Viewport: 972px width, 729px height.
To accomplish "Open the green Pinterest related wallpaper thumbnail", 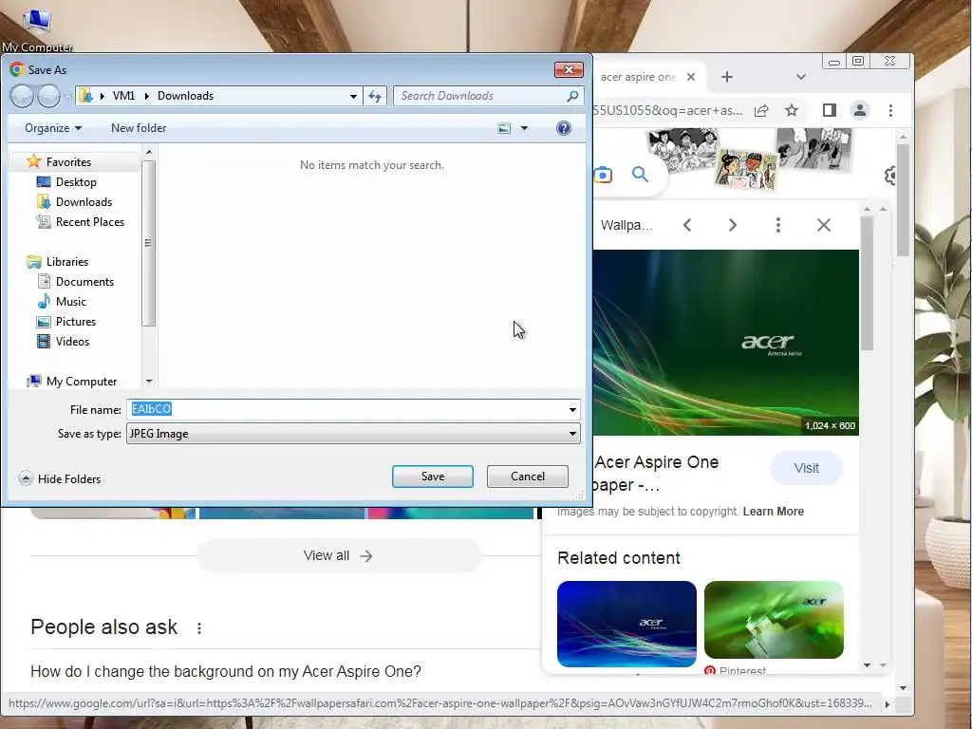I will pyautogui.click(x=774, y=620).
